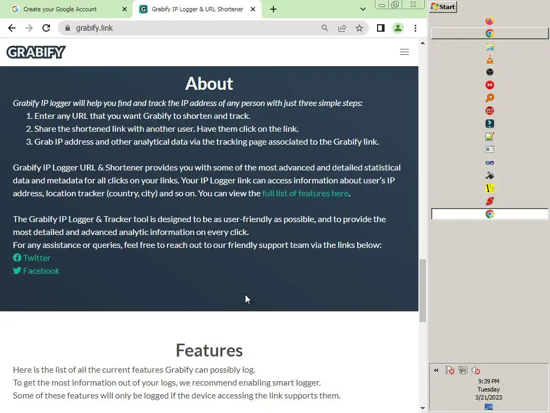
Task: Select the second Chrome window taskbar button
Action: pos(490,214)
